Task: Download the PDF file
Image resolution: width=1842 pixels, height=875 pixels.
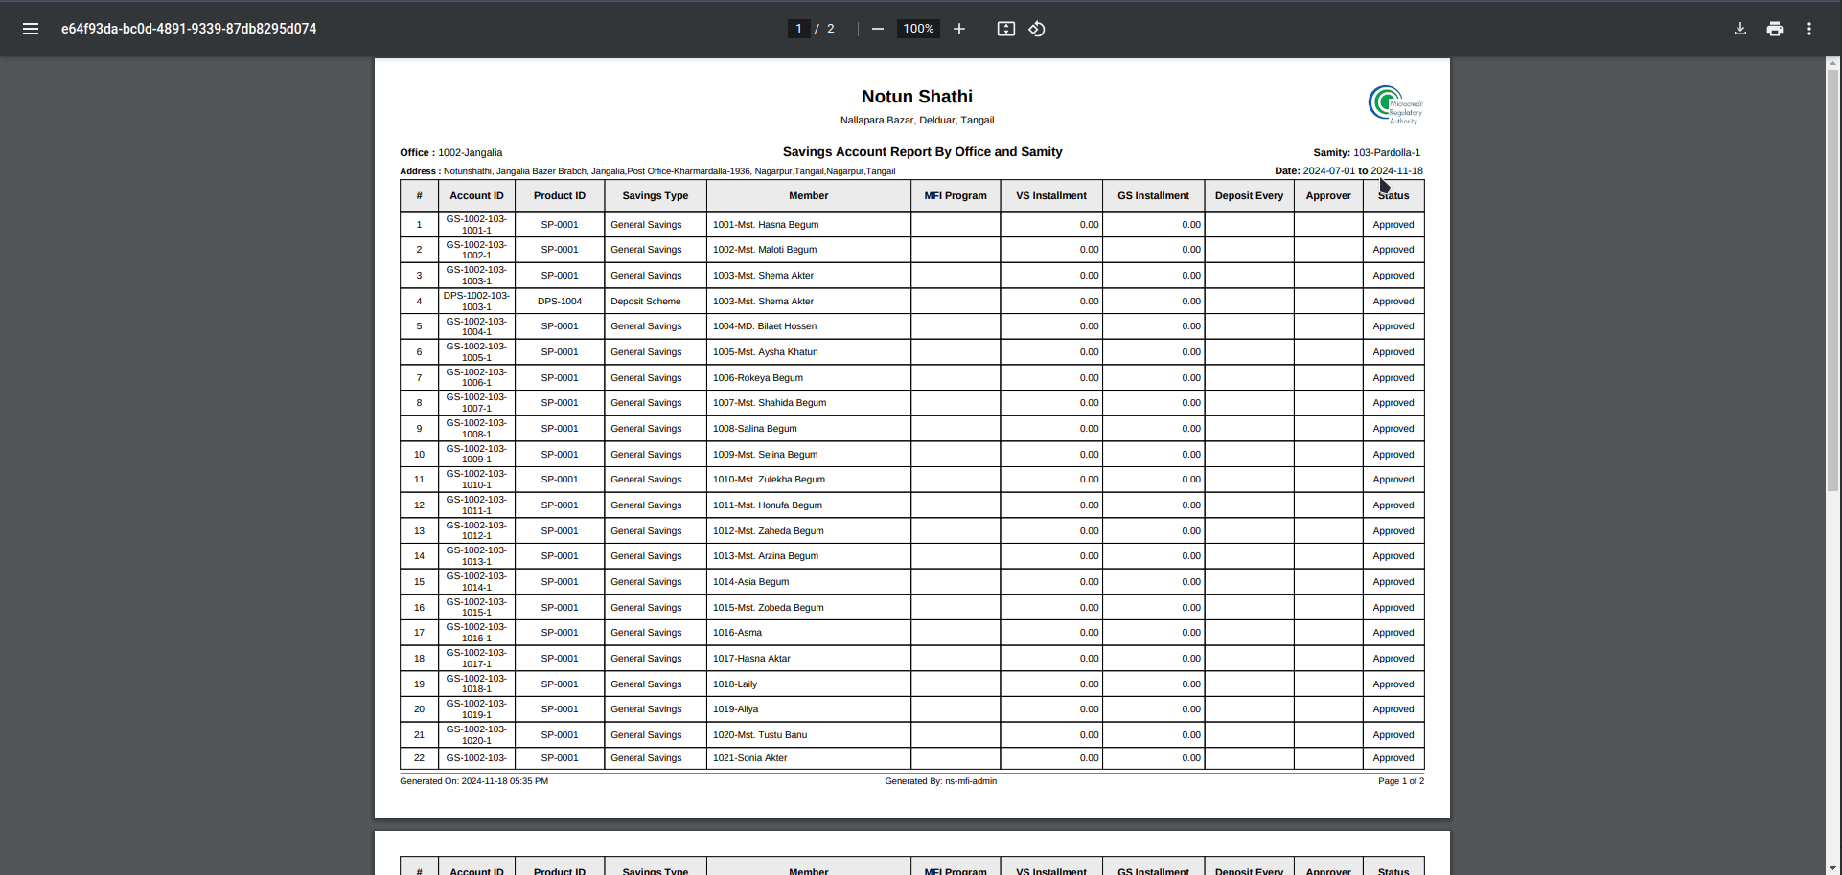Action: point(1740,29)
